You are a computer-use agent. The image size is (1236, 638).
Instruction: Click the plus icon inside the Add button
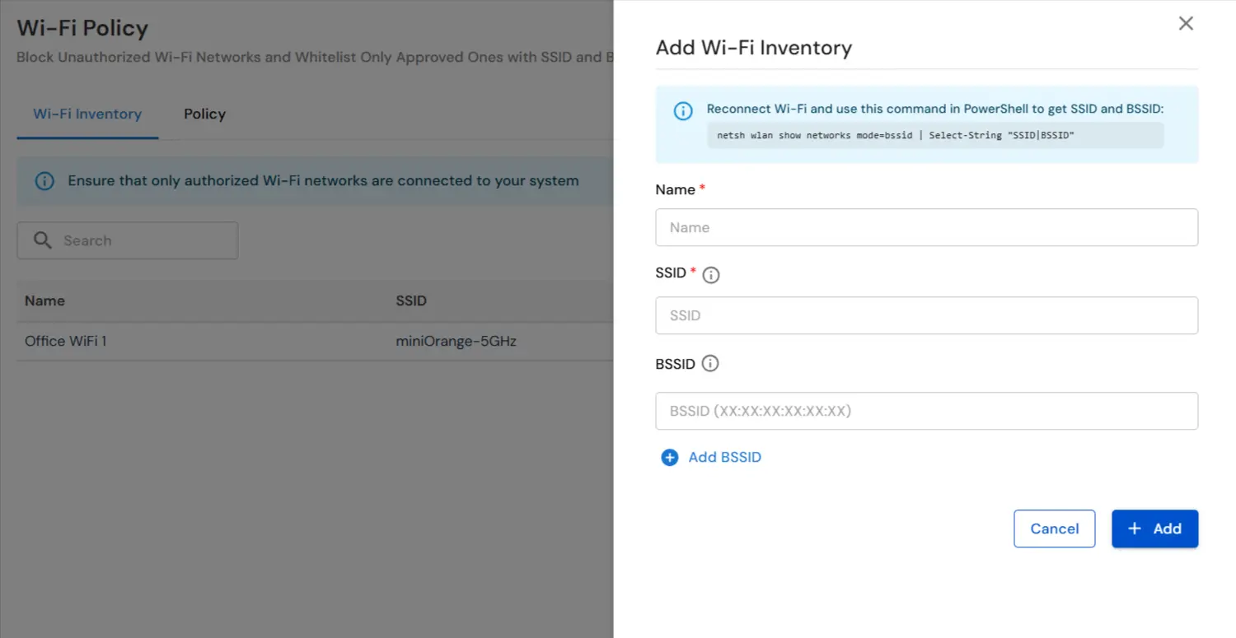1134,529
